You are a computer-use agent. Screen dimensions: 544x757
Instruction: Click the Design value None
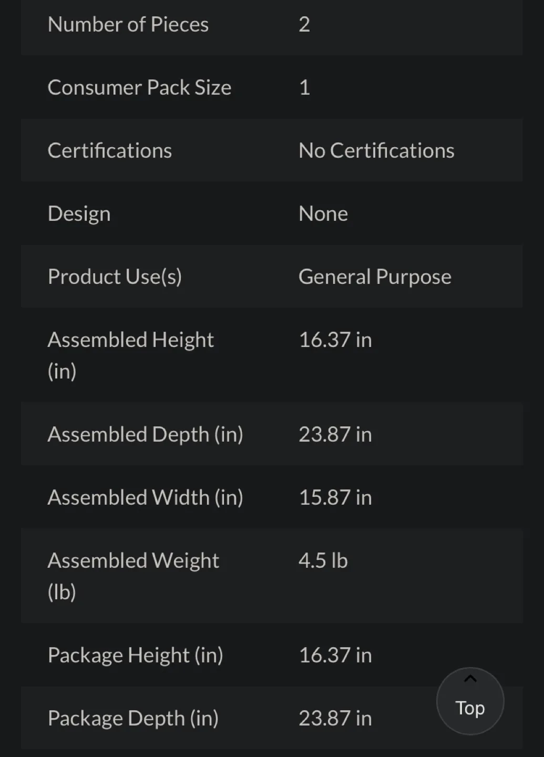coord(323,214)
